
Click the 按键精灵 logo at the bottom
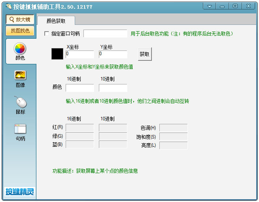pyautogui.click(x=20, y=192)
